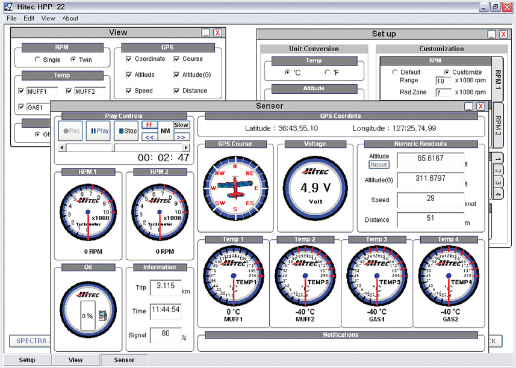Click the playback position slider track
The width and height of the screenshot is (516, 368).
124,147
